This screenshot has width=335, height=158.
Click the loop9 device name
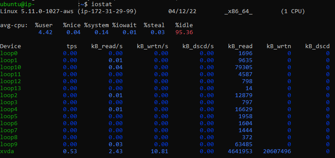tap(9, 144)
